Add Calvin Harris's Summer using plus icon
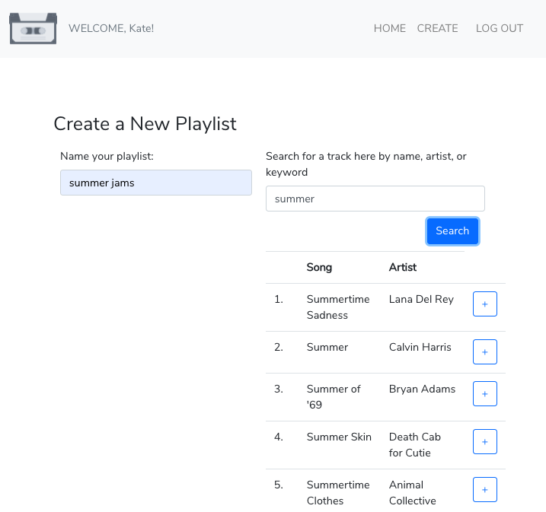 point(485,352)
